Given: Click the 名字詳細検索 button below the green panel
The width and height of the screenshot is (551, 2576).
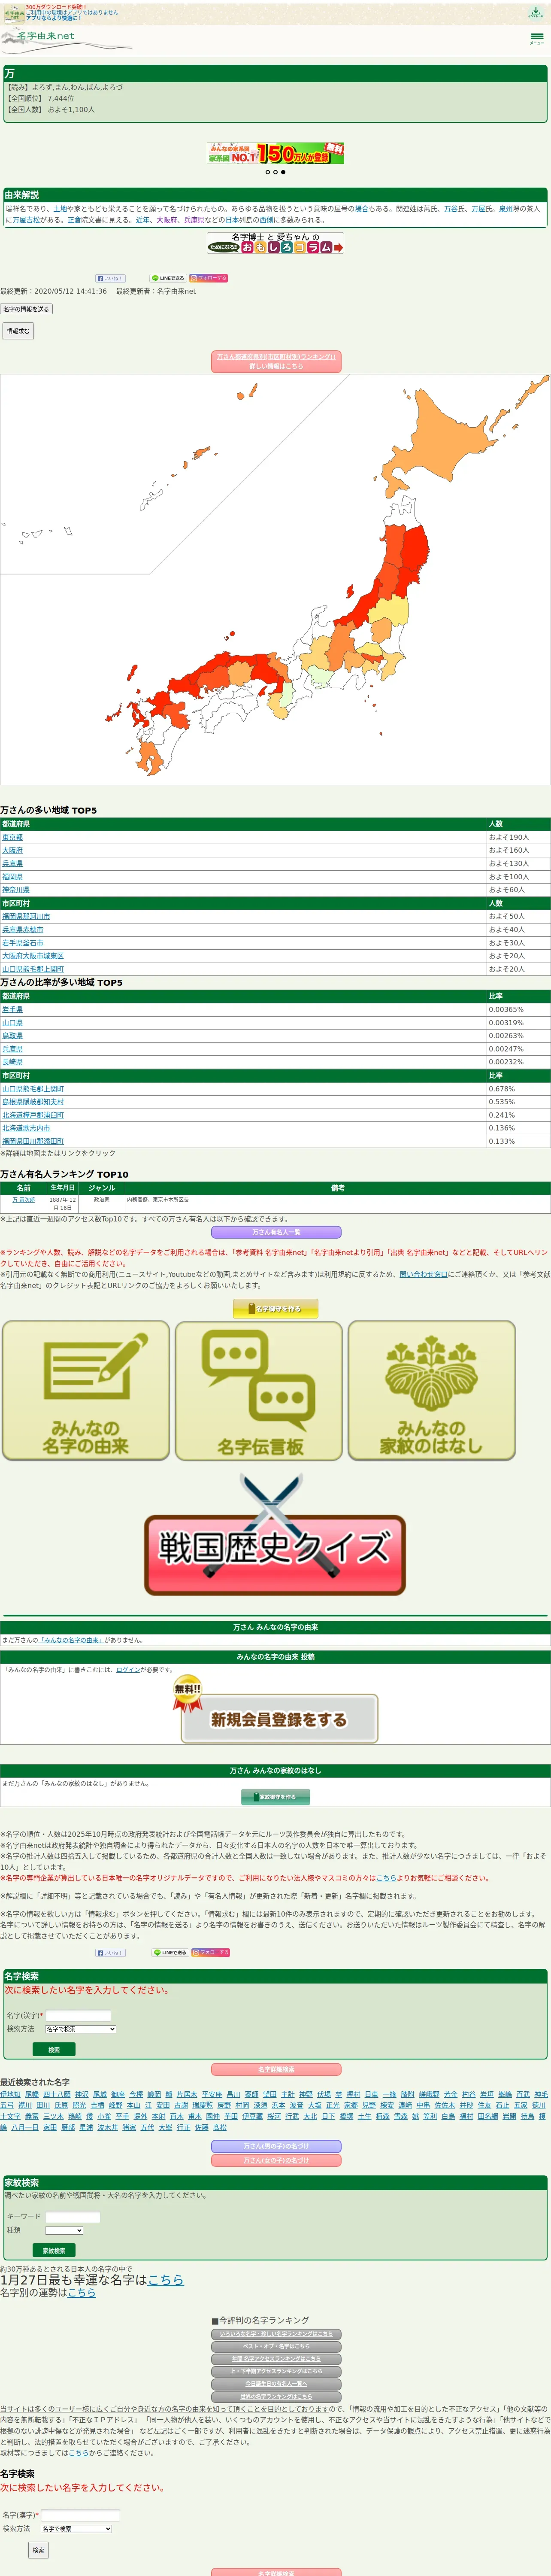Looking at the screenshot, I should point(275,2070).
